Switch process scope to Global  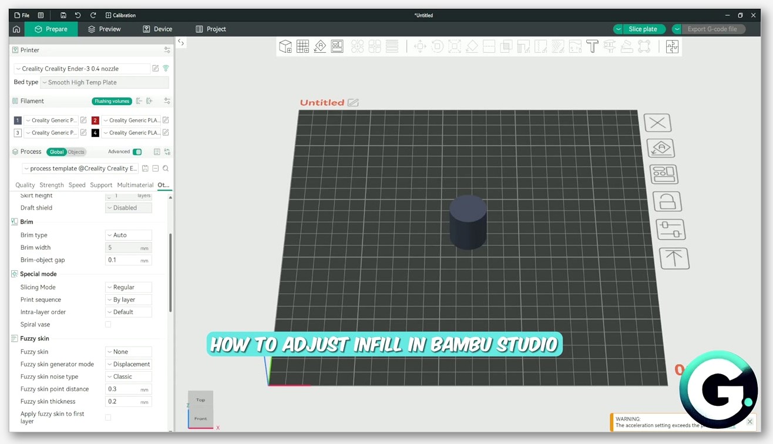[x=56, y=152]
